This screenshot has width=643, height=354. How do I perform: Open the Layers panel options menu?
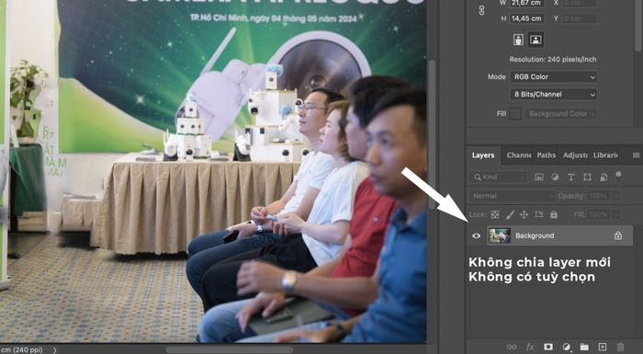636,155
